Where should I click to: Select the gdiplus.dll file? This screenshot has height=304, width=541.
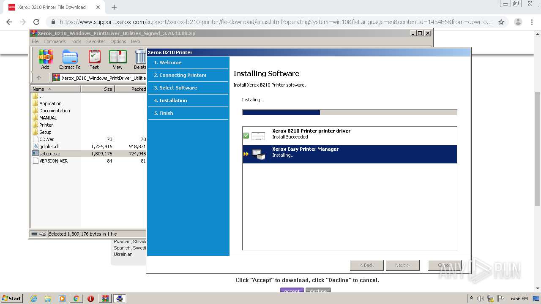pos(88,147)
